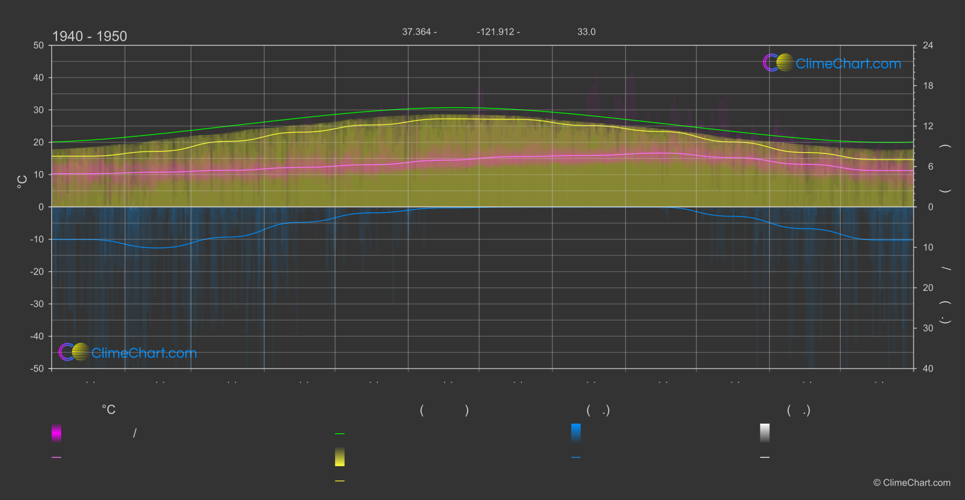Click the rotated "°C" left axis label

pos(22,182)
